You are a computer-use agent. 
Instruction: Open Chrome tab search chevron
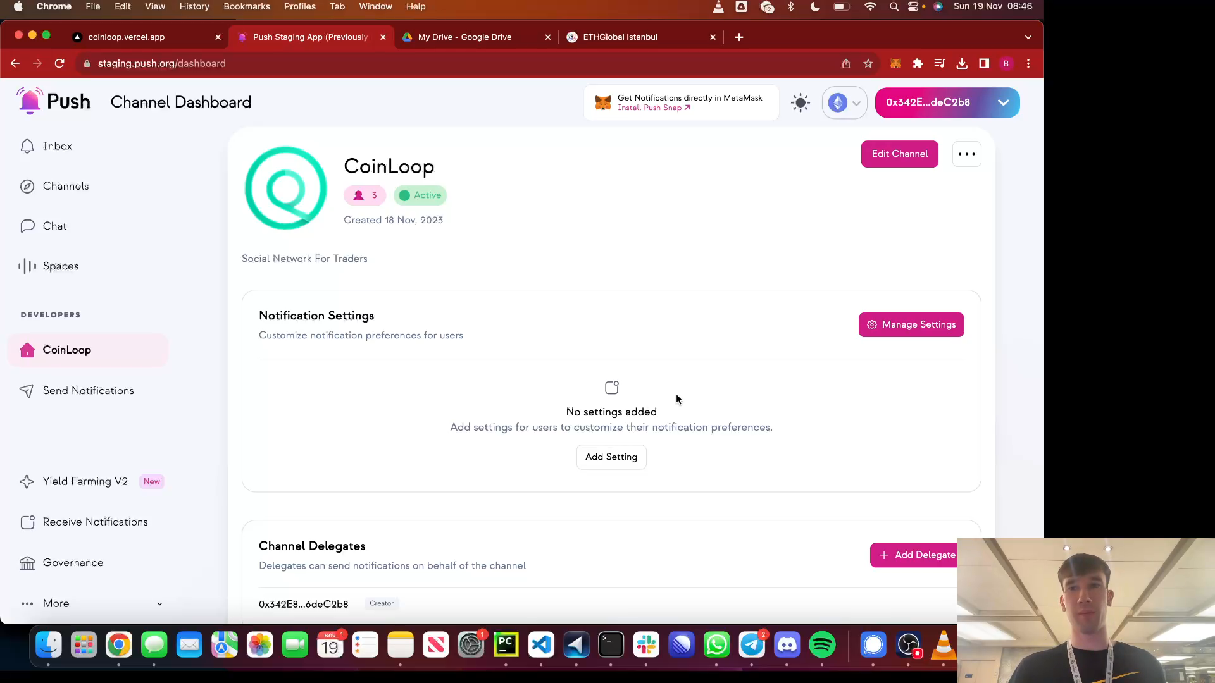click(x=1028, y=37)
